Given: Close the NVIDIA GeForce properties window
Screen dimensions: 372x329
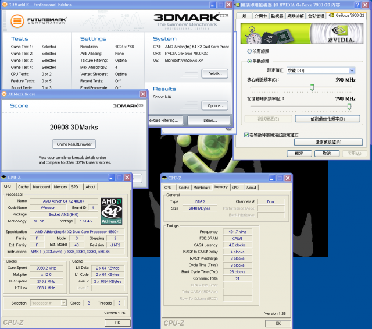Looking at the screenshot, I should (x=366, y=5).
